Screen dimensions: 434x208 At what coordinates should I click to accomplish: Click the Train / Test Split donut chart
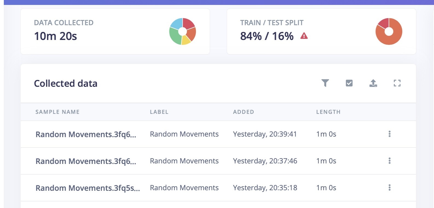(389, 31)
